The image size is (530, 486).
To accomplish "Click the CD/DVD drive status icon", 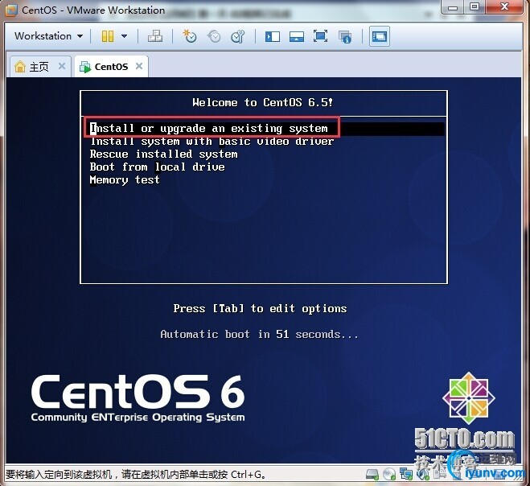I will tap(389, 475).
